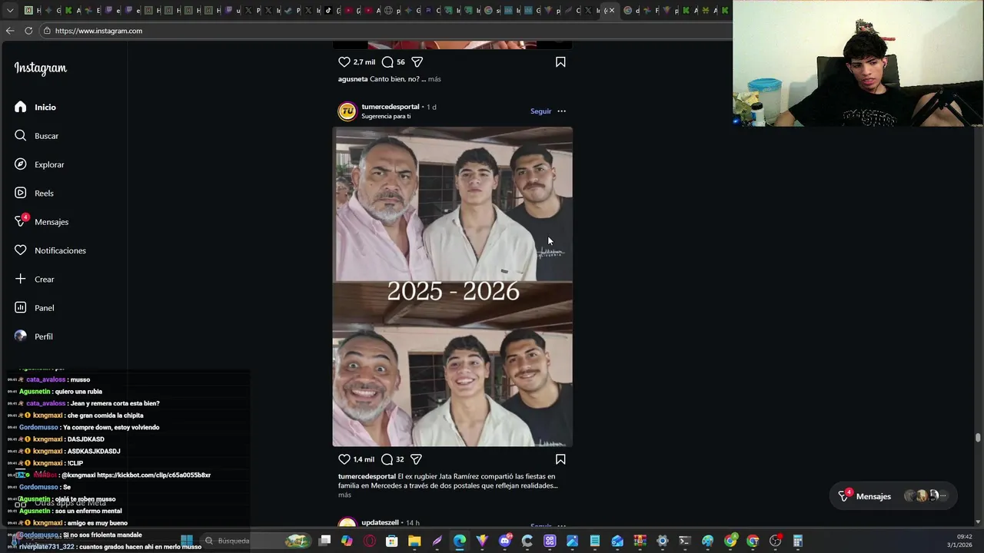
Task: Open Settings gear on the taskbar
Action: 663,541
